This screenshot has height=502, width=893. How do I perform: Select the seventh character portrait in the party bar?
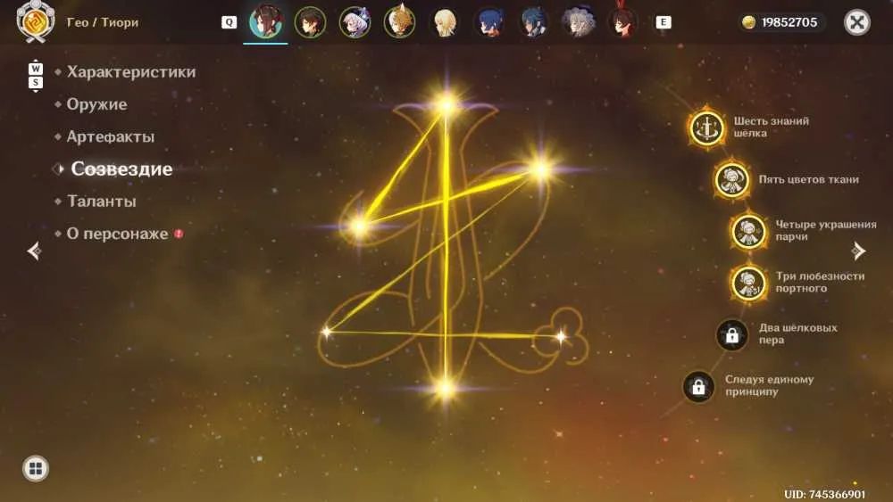coord(533,23)
